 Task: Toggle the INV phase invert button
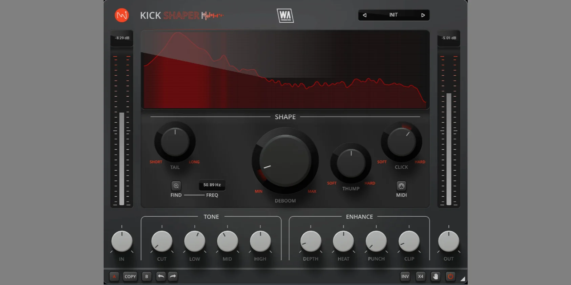tap(405, 277)
